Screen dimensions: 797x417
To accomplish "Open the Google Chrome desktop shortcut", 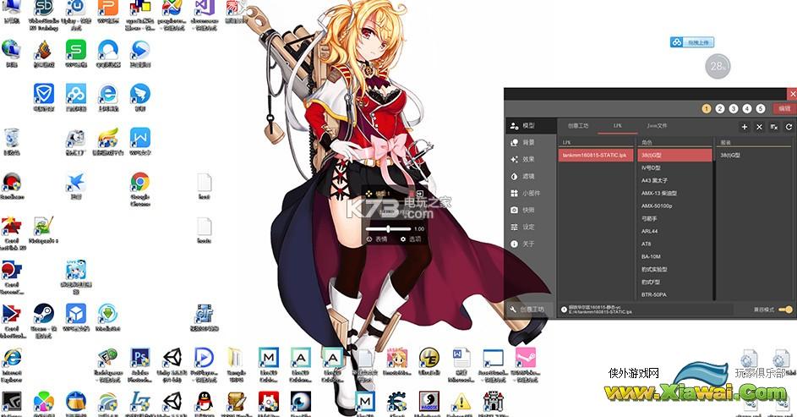I will tap(139, 188).
